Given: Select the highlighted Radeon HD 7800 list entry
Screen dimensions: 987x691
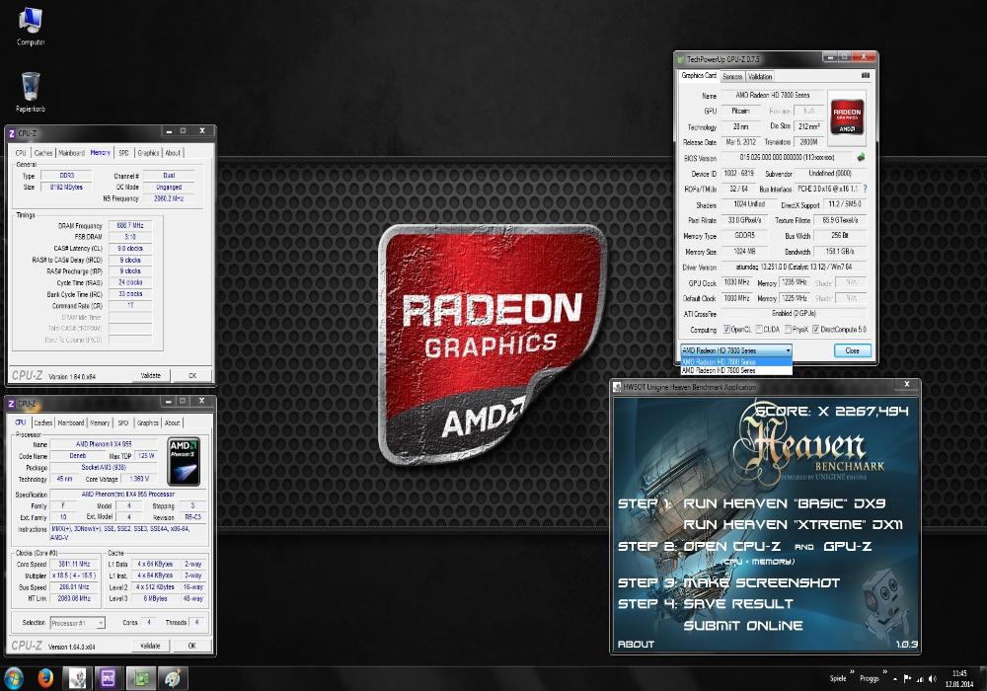Looking at the screenshot, I should point(736,362).
